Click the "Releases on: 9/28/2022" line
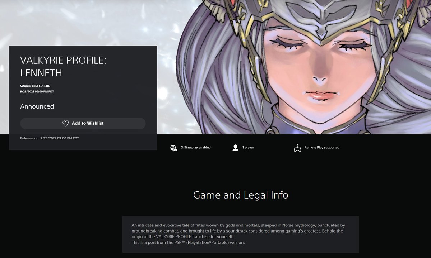The image size is (431, 258). (x=50, y=138)
